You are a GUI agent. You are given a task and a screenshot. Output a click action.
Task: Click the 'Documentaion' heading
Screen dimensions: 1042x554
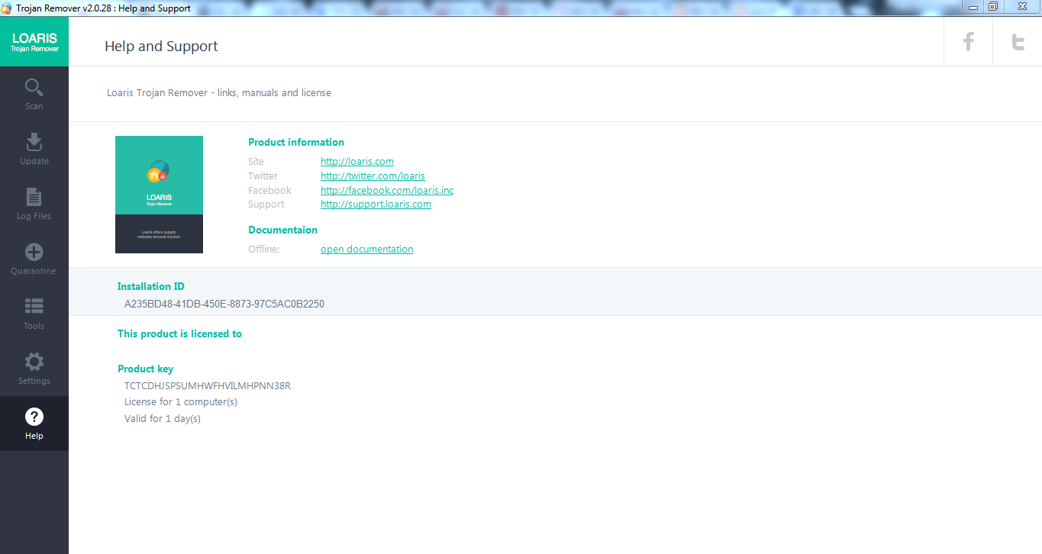[282, 230]
